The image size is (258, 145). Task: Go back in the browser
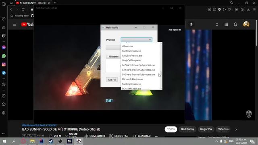11,10
